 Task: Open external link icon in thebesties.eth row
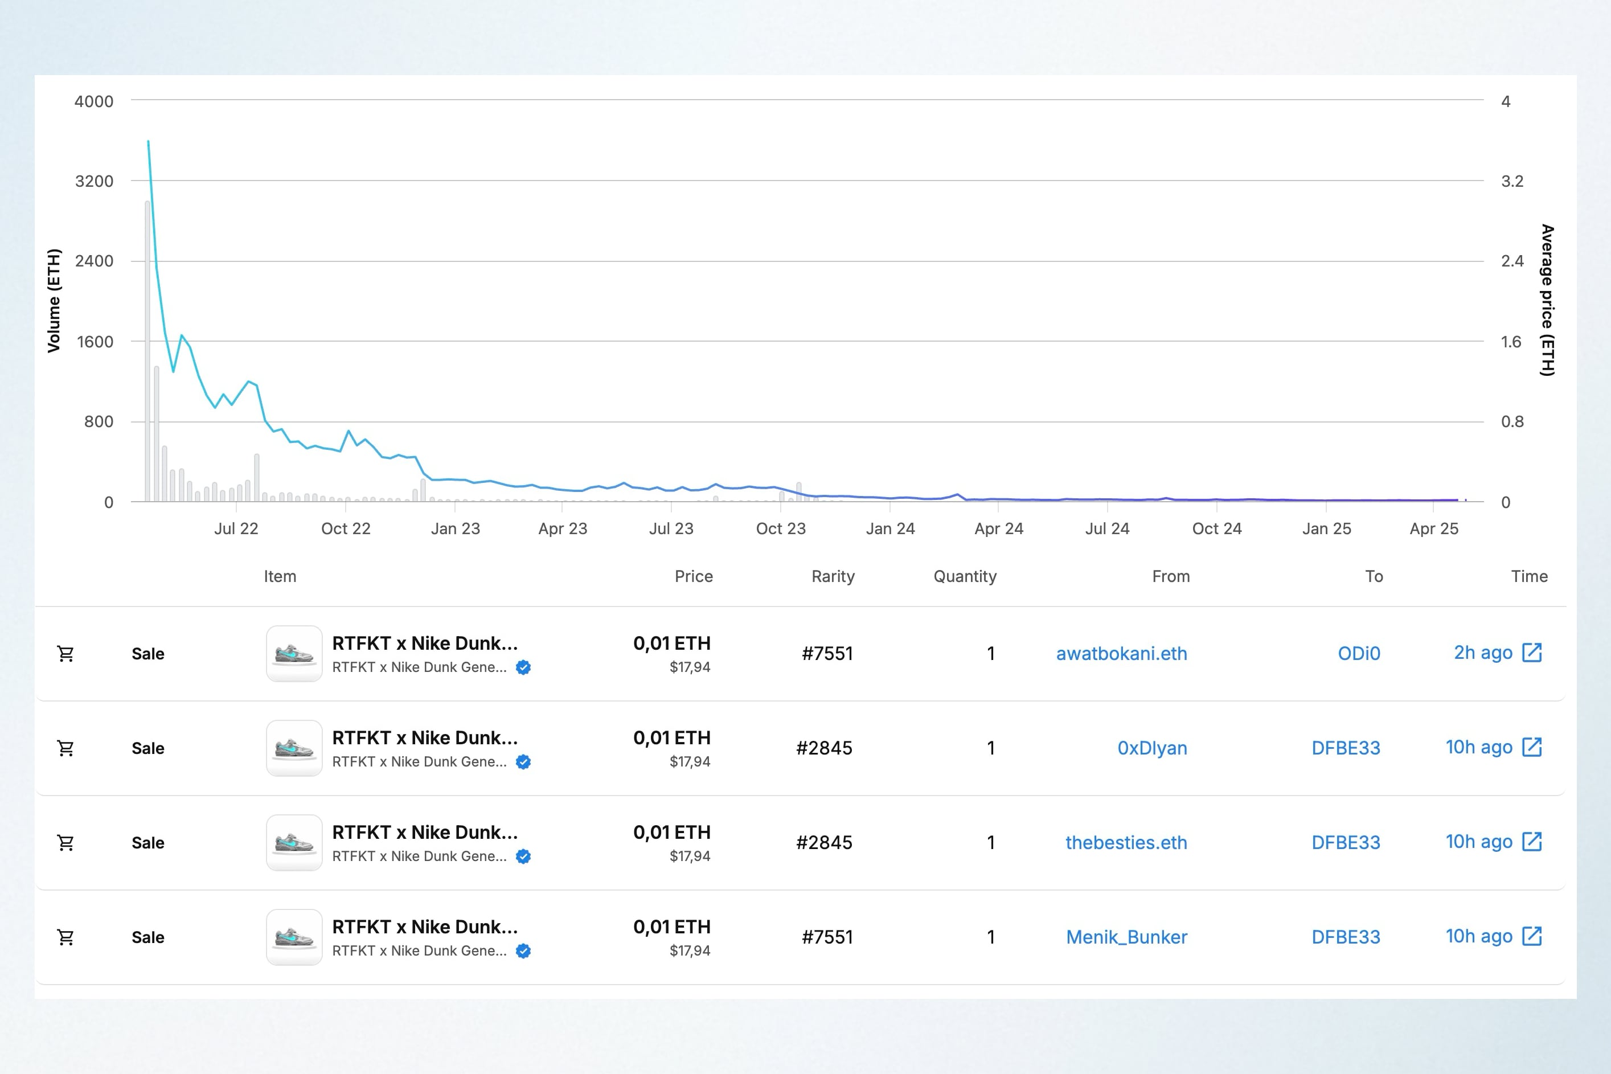click(1531, 842)
